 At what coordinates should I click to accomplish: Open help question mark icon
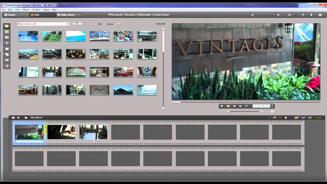tap(303, 15)
